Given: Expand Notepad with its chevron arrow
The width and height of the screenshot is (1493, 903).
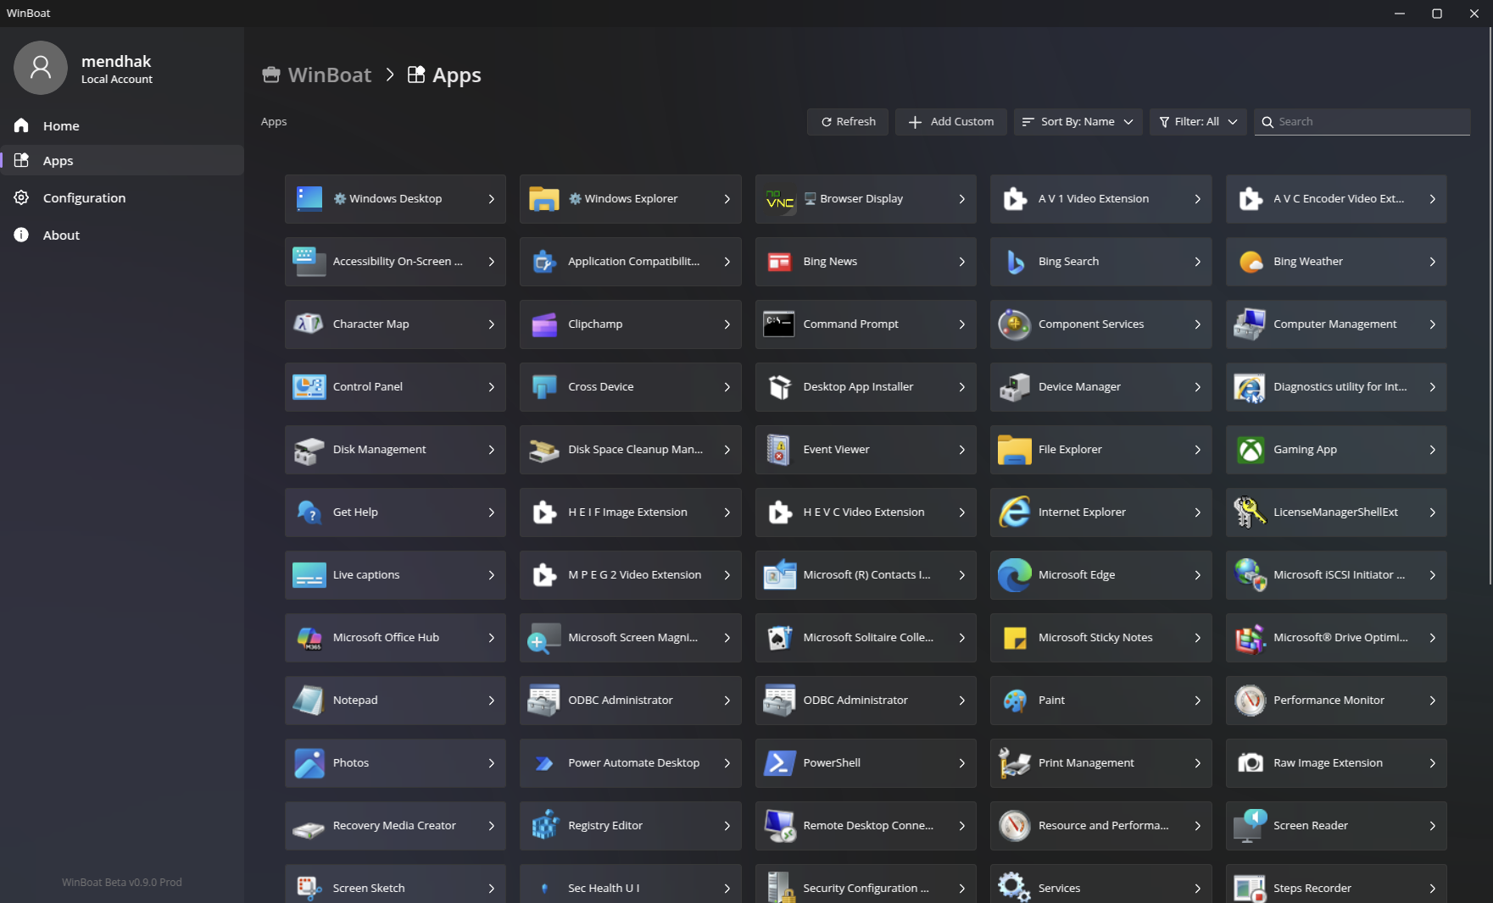Looking at the screenshot, I should point(491,701).
